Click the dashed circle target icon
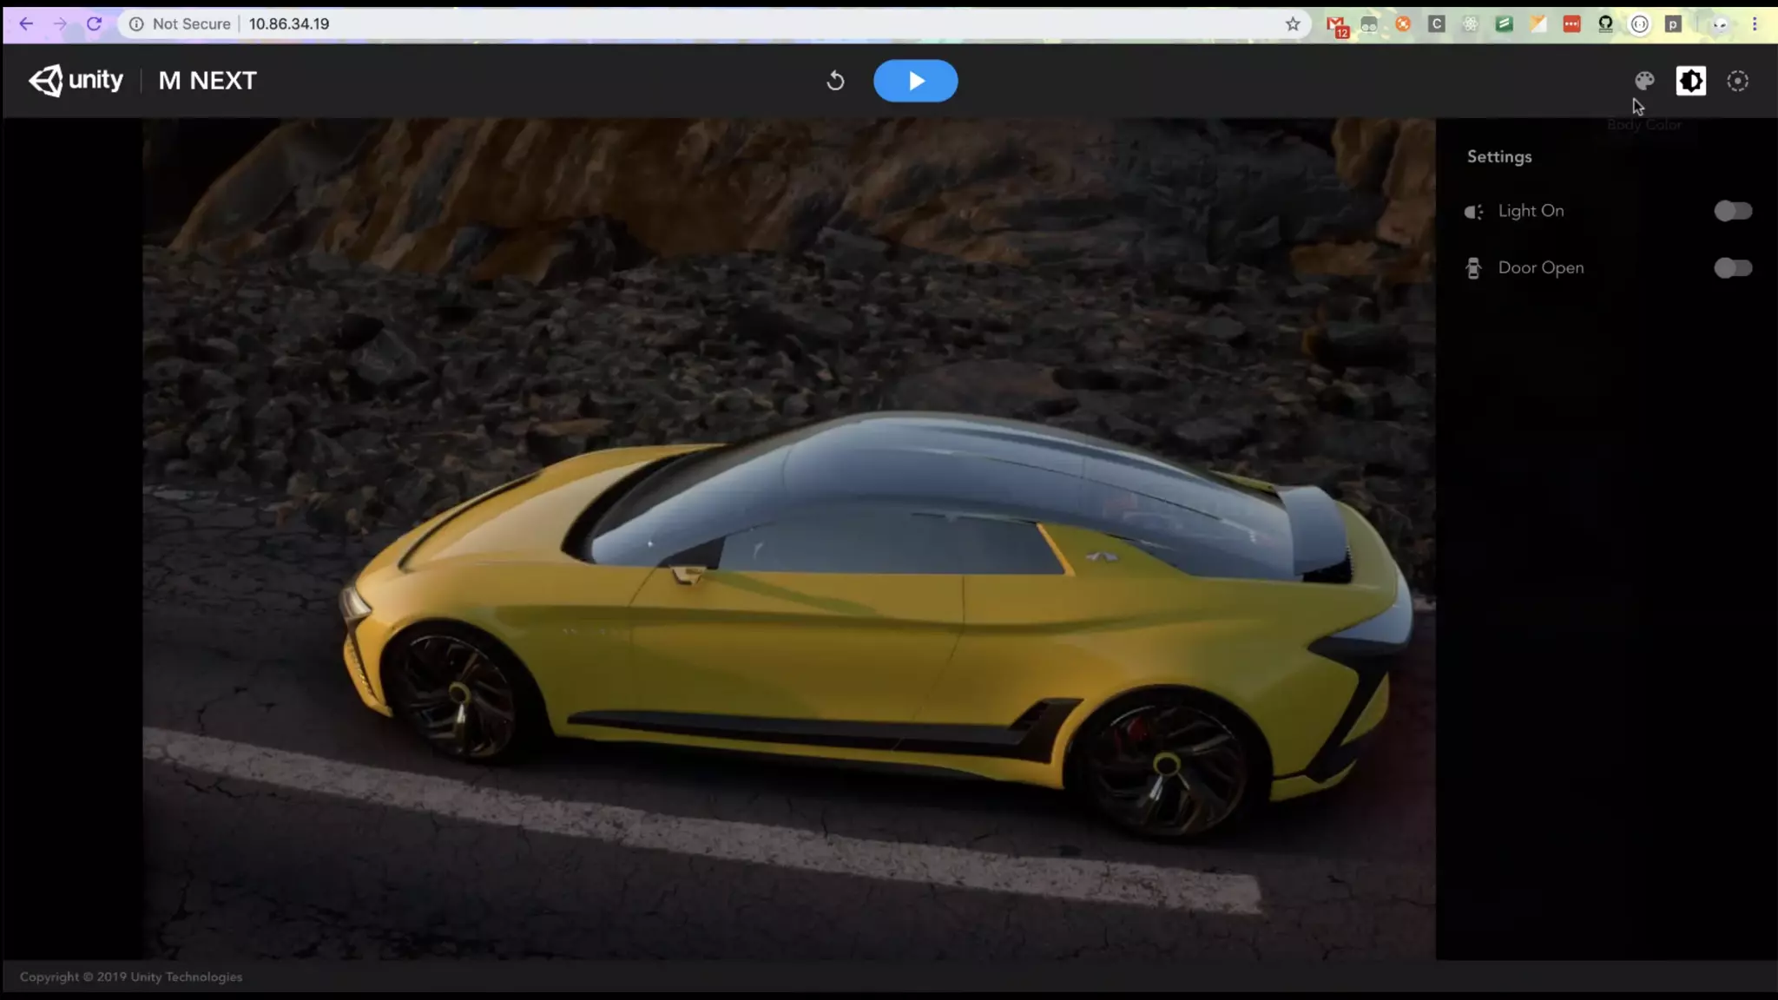This screenshot has width=1778, height=1000. (x=1737, y=81)
